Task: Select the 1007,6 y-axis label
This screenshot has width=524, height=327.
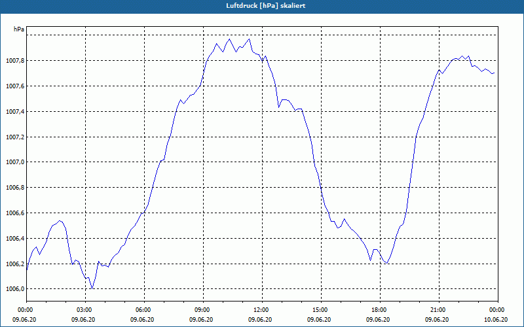Action: coord(15,86)
